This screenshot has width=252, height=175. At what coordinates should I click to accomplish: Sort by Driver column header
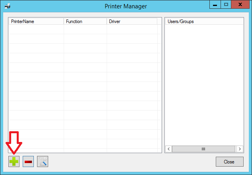point(131,21)
